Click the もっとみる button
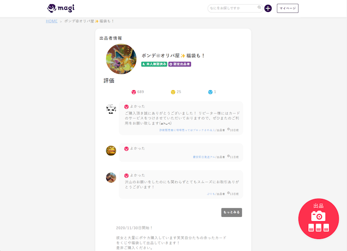The width and height of the screenshot is (347, 251). point(231,212)
